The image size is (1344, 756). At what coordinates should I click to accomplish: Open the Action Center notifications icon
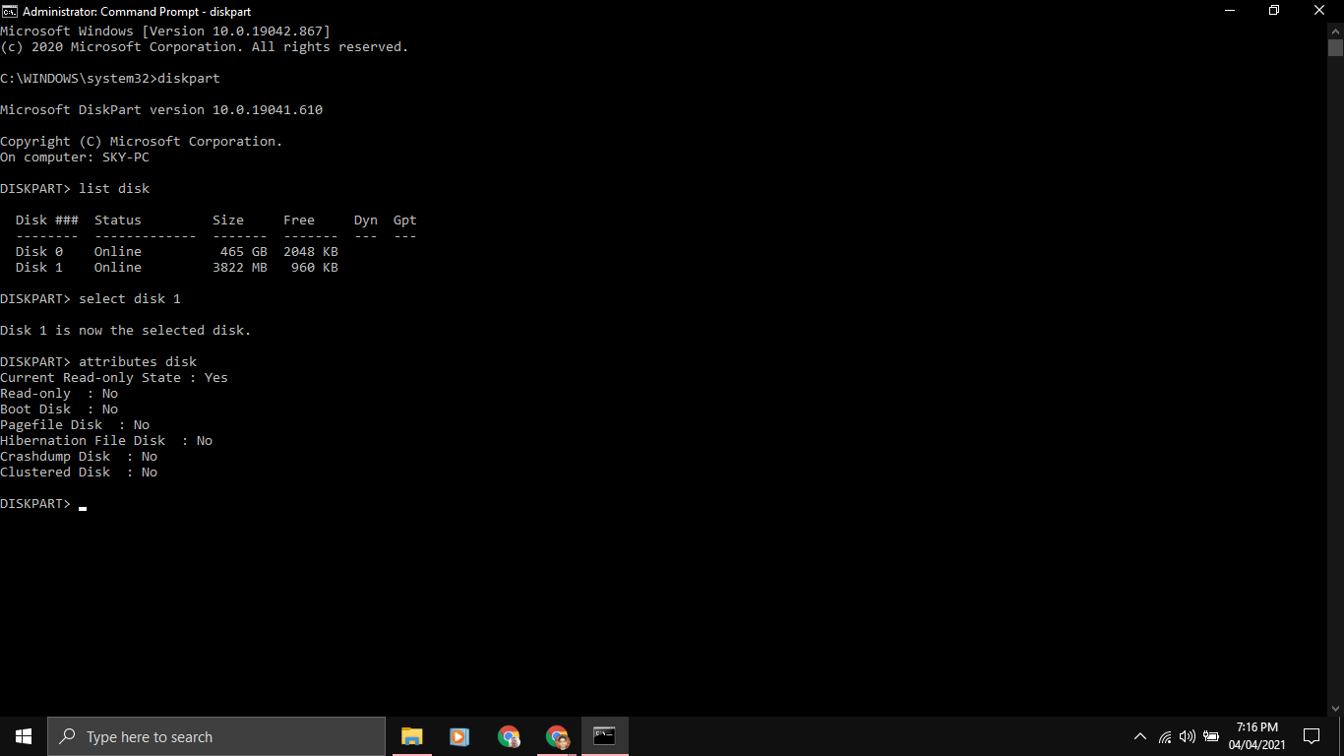pyautogui.click(x=1311, y=736)
